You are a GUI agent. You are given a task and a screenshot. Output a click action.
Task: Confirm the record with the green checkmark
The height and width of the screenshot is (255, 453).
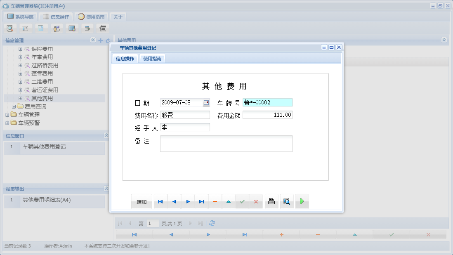point(242,201)
